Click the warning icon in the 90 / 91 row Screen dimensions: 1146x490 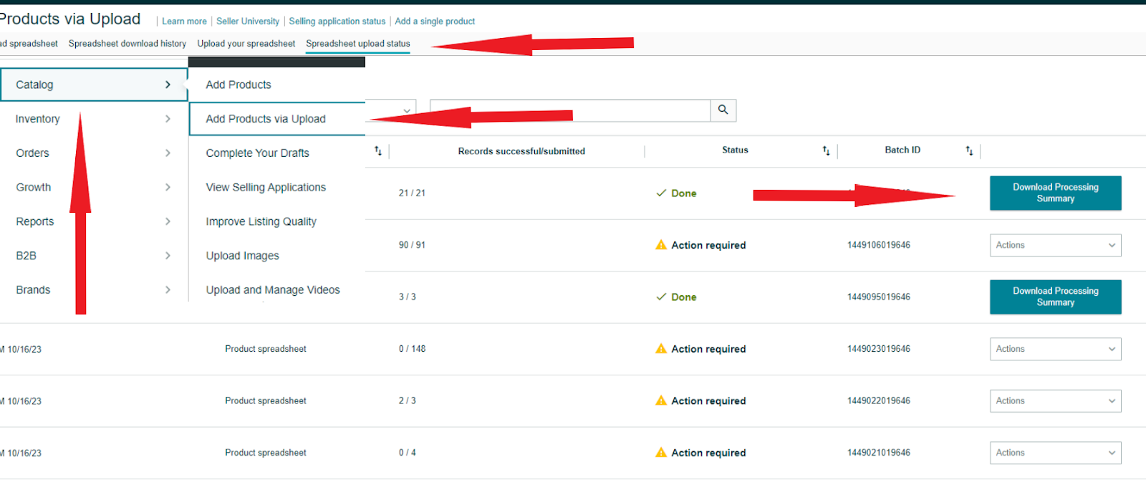(x=661, y=245)
